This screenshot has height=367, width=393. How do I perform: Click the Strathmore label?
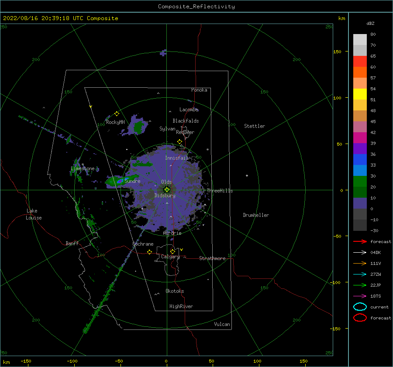click(212, 258)
